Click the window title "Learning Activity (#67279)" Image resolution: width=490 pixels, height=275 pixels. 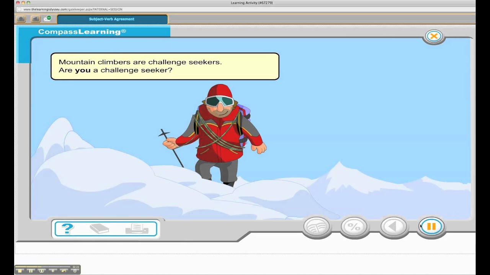point(252,3)
